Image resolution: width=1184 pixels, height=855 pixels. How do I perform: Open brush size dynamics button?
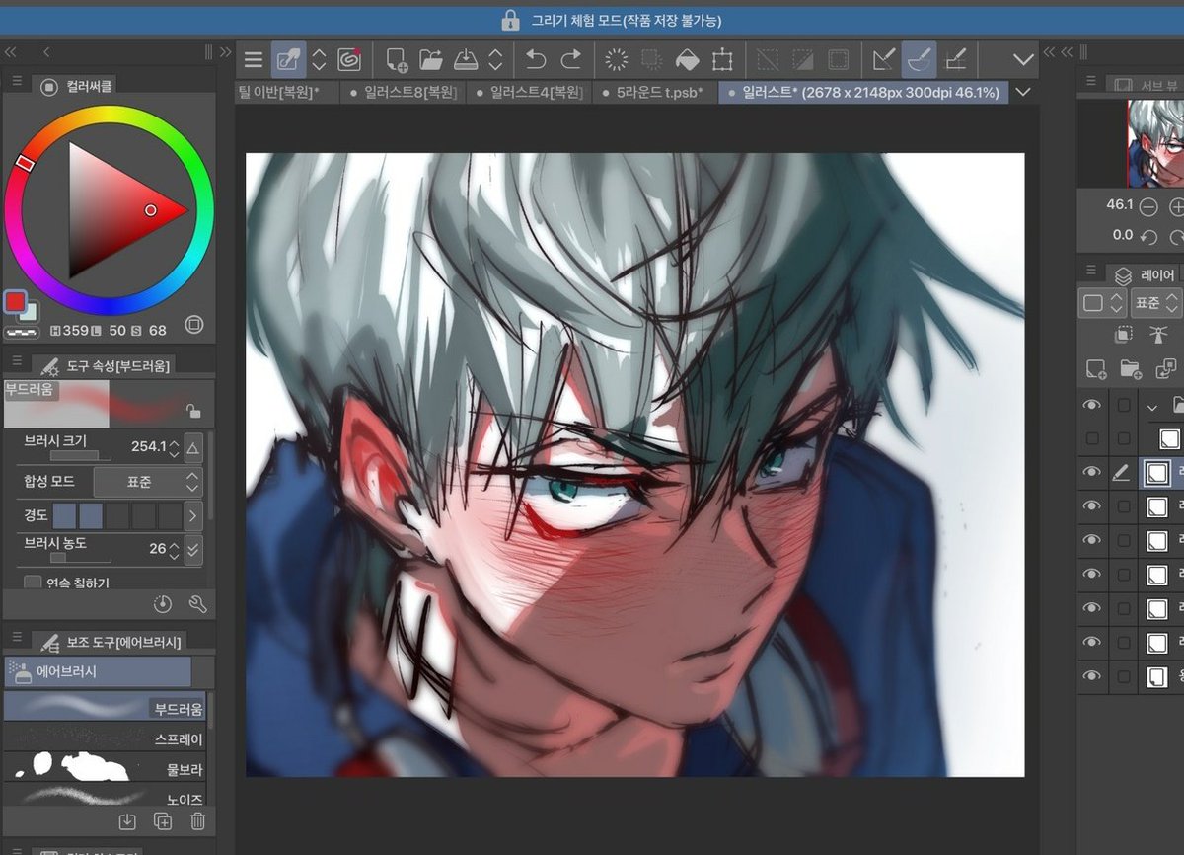pos(193,447)
